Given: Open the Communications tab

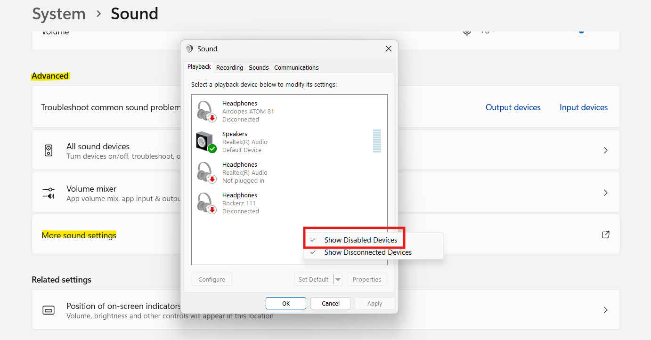Looking at the screenshot, I should point(296,67).
